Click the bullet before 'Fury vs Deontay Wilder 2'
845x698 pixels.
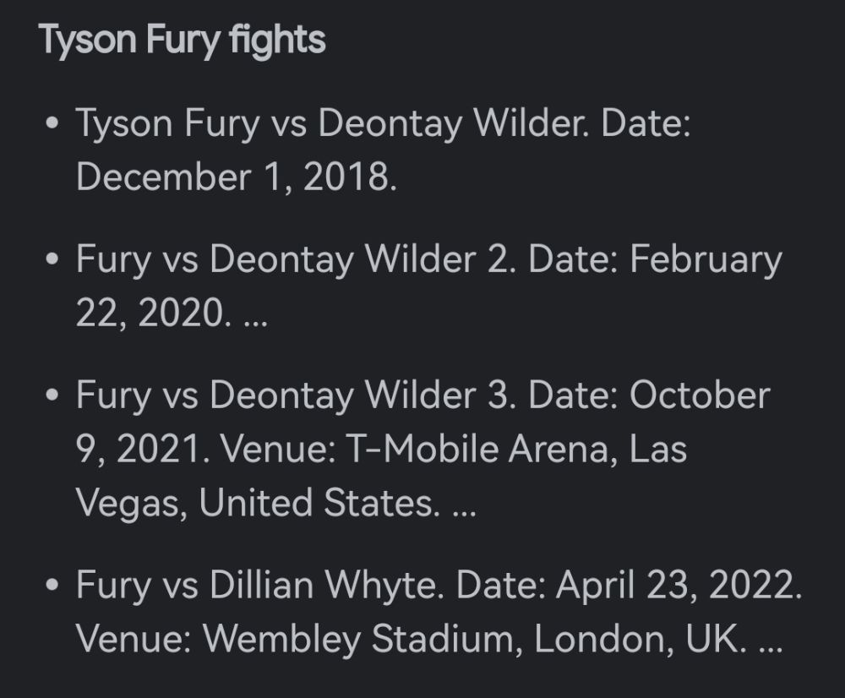pos(52,259)
